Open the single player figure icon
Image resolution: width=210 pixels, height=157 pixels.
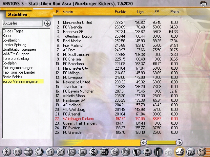(x=7, y=152)
